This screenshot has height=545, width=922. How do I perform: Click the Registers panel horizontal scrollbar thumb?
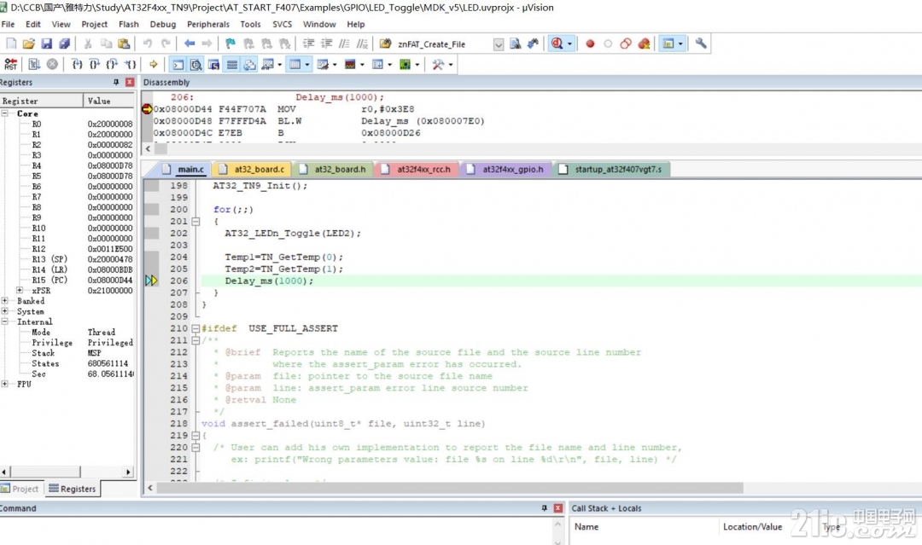point(45,472)
